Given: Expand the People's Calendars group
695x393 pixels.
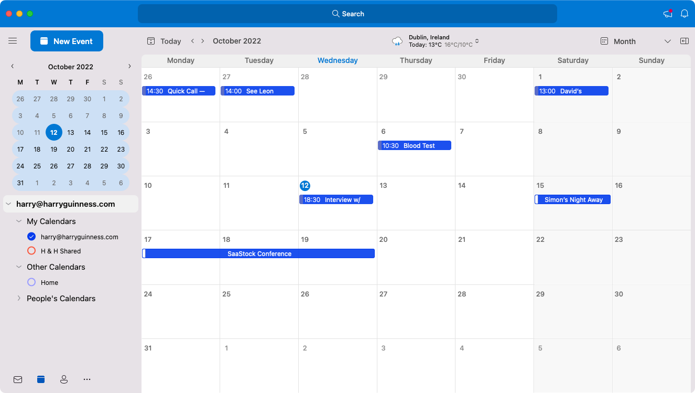Looking at the screenshot, I should [x=19, y=299].
